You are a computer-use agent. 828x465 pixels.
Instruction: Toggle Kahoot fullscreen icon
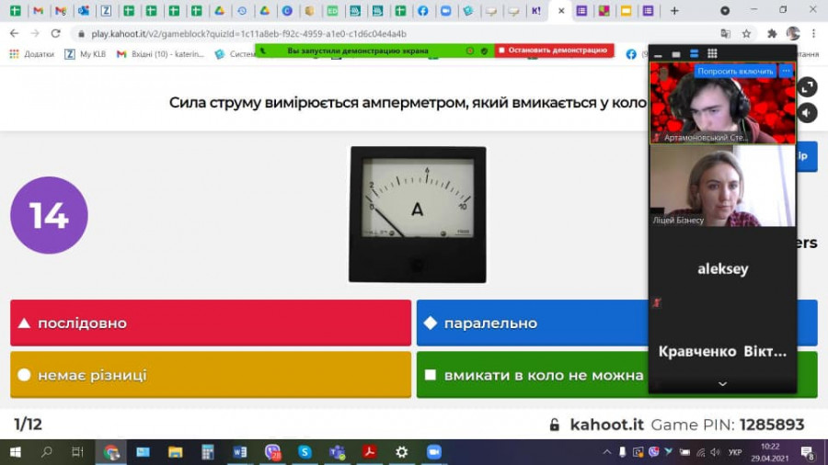(807, 87)
